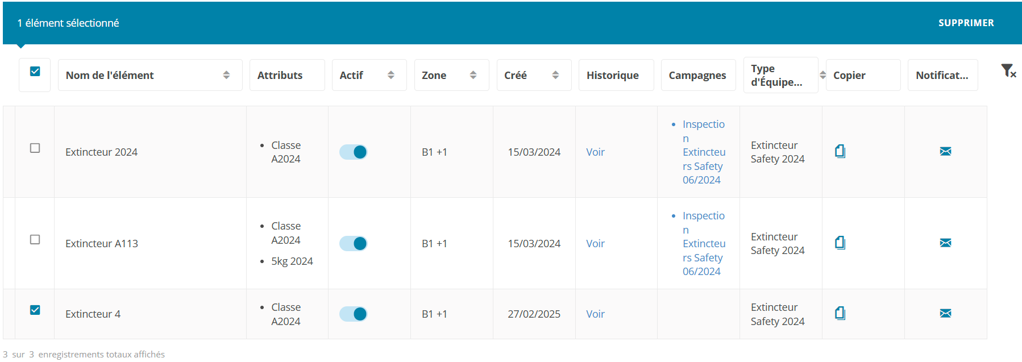Select the Extincteur 2024 row checkbox
The height and width of the screenshot is (362, 1022).
click(35, 148)
